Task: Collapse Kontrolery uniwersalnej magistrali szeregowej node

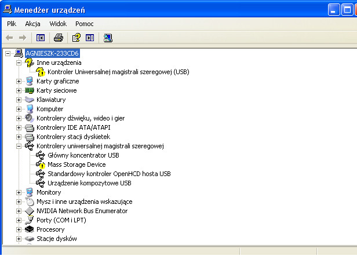Action: [x=19, y=146]
